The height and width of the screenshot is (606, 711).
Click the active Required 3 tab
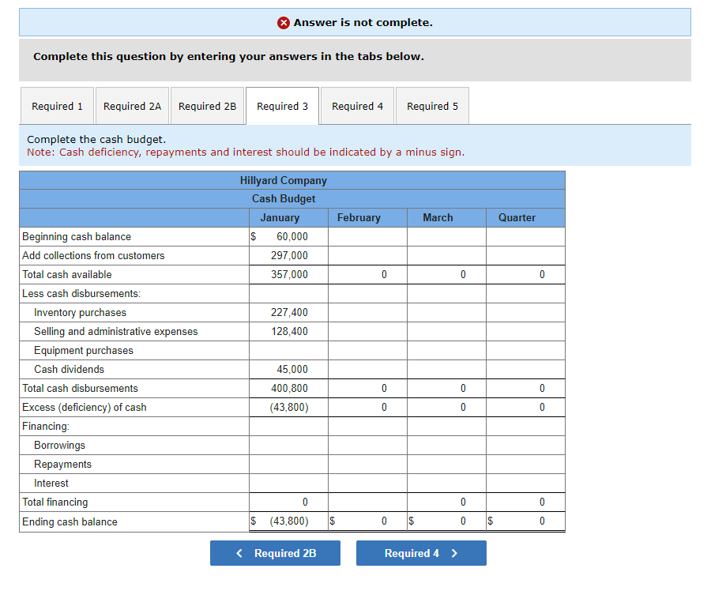(282, 106)
